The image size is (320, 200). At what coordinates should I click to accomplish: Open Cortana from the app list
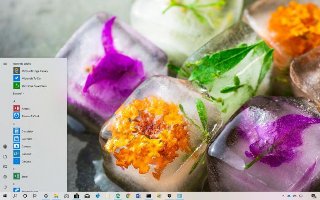pos(22,161)
